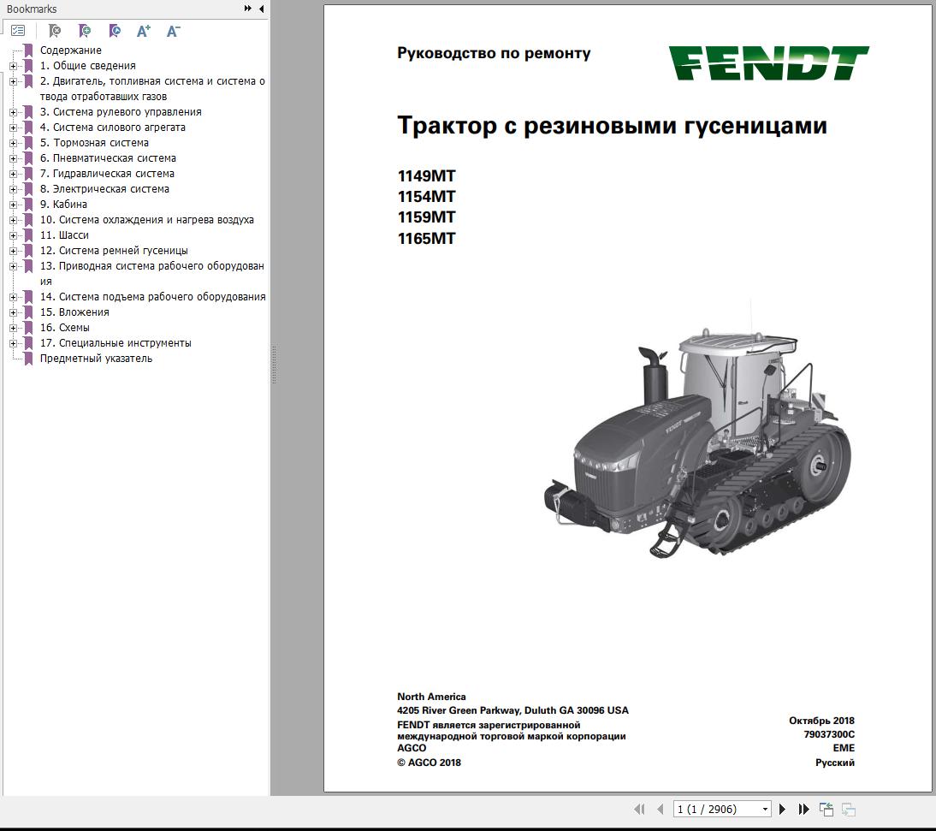
Task: Select bookmark 17. Специальные инструменты
Action: coord(116,343)
